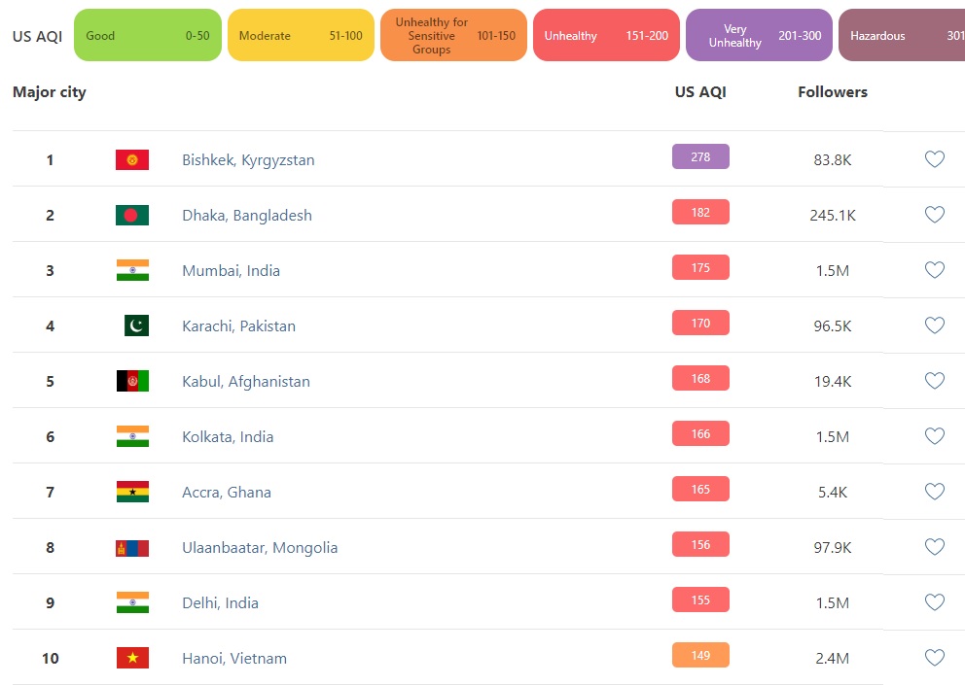Click heart icon in Kolkata row
The image size is (965, 685).
coord(934,436)
